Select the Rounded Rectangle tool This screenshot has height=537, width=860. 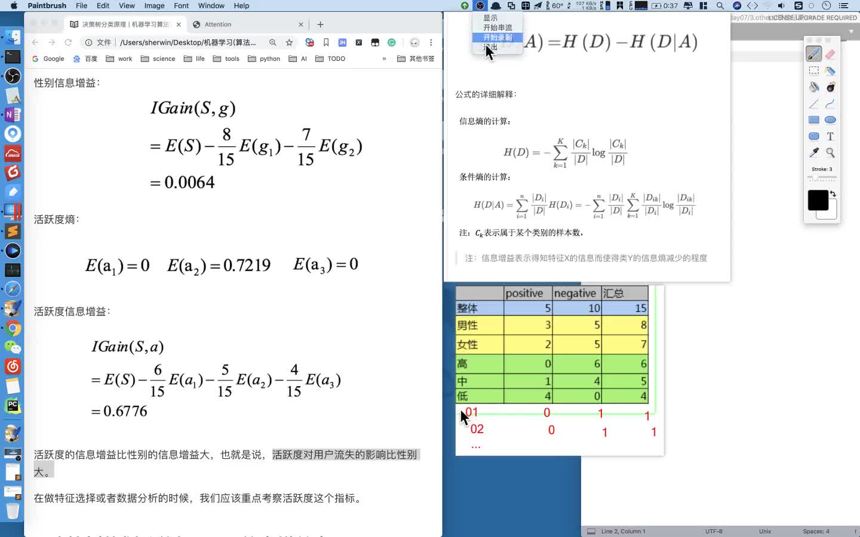[x=813, y=136]
